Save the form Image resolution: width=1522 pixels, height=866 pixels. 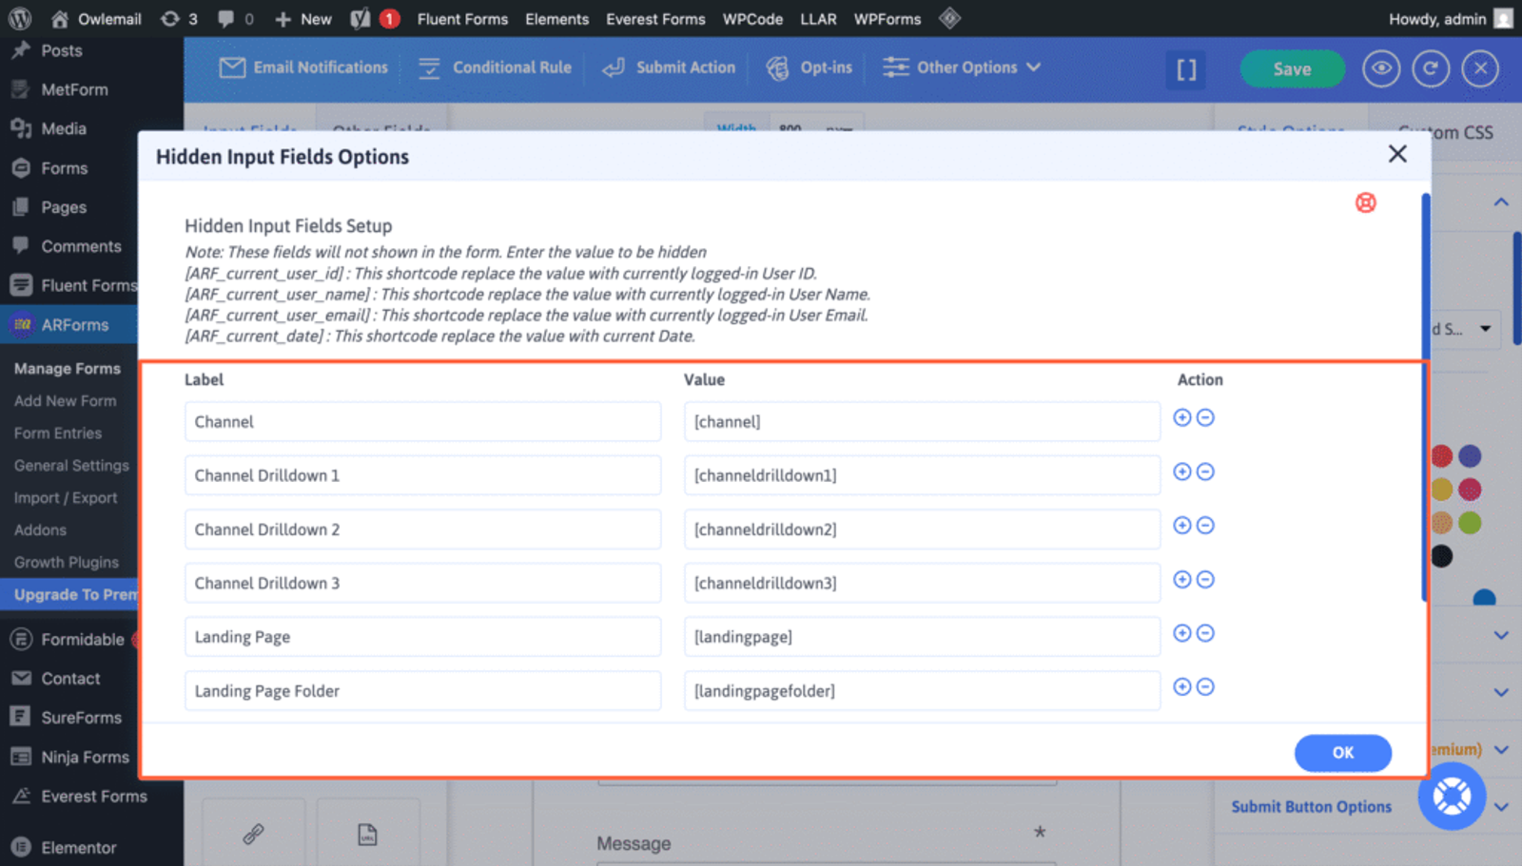1292,69
